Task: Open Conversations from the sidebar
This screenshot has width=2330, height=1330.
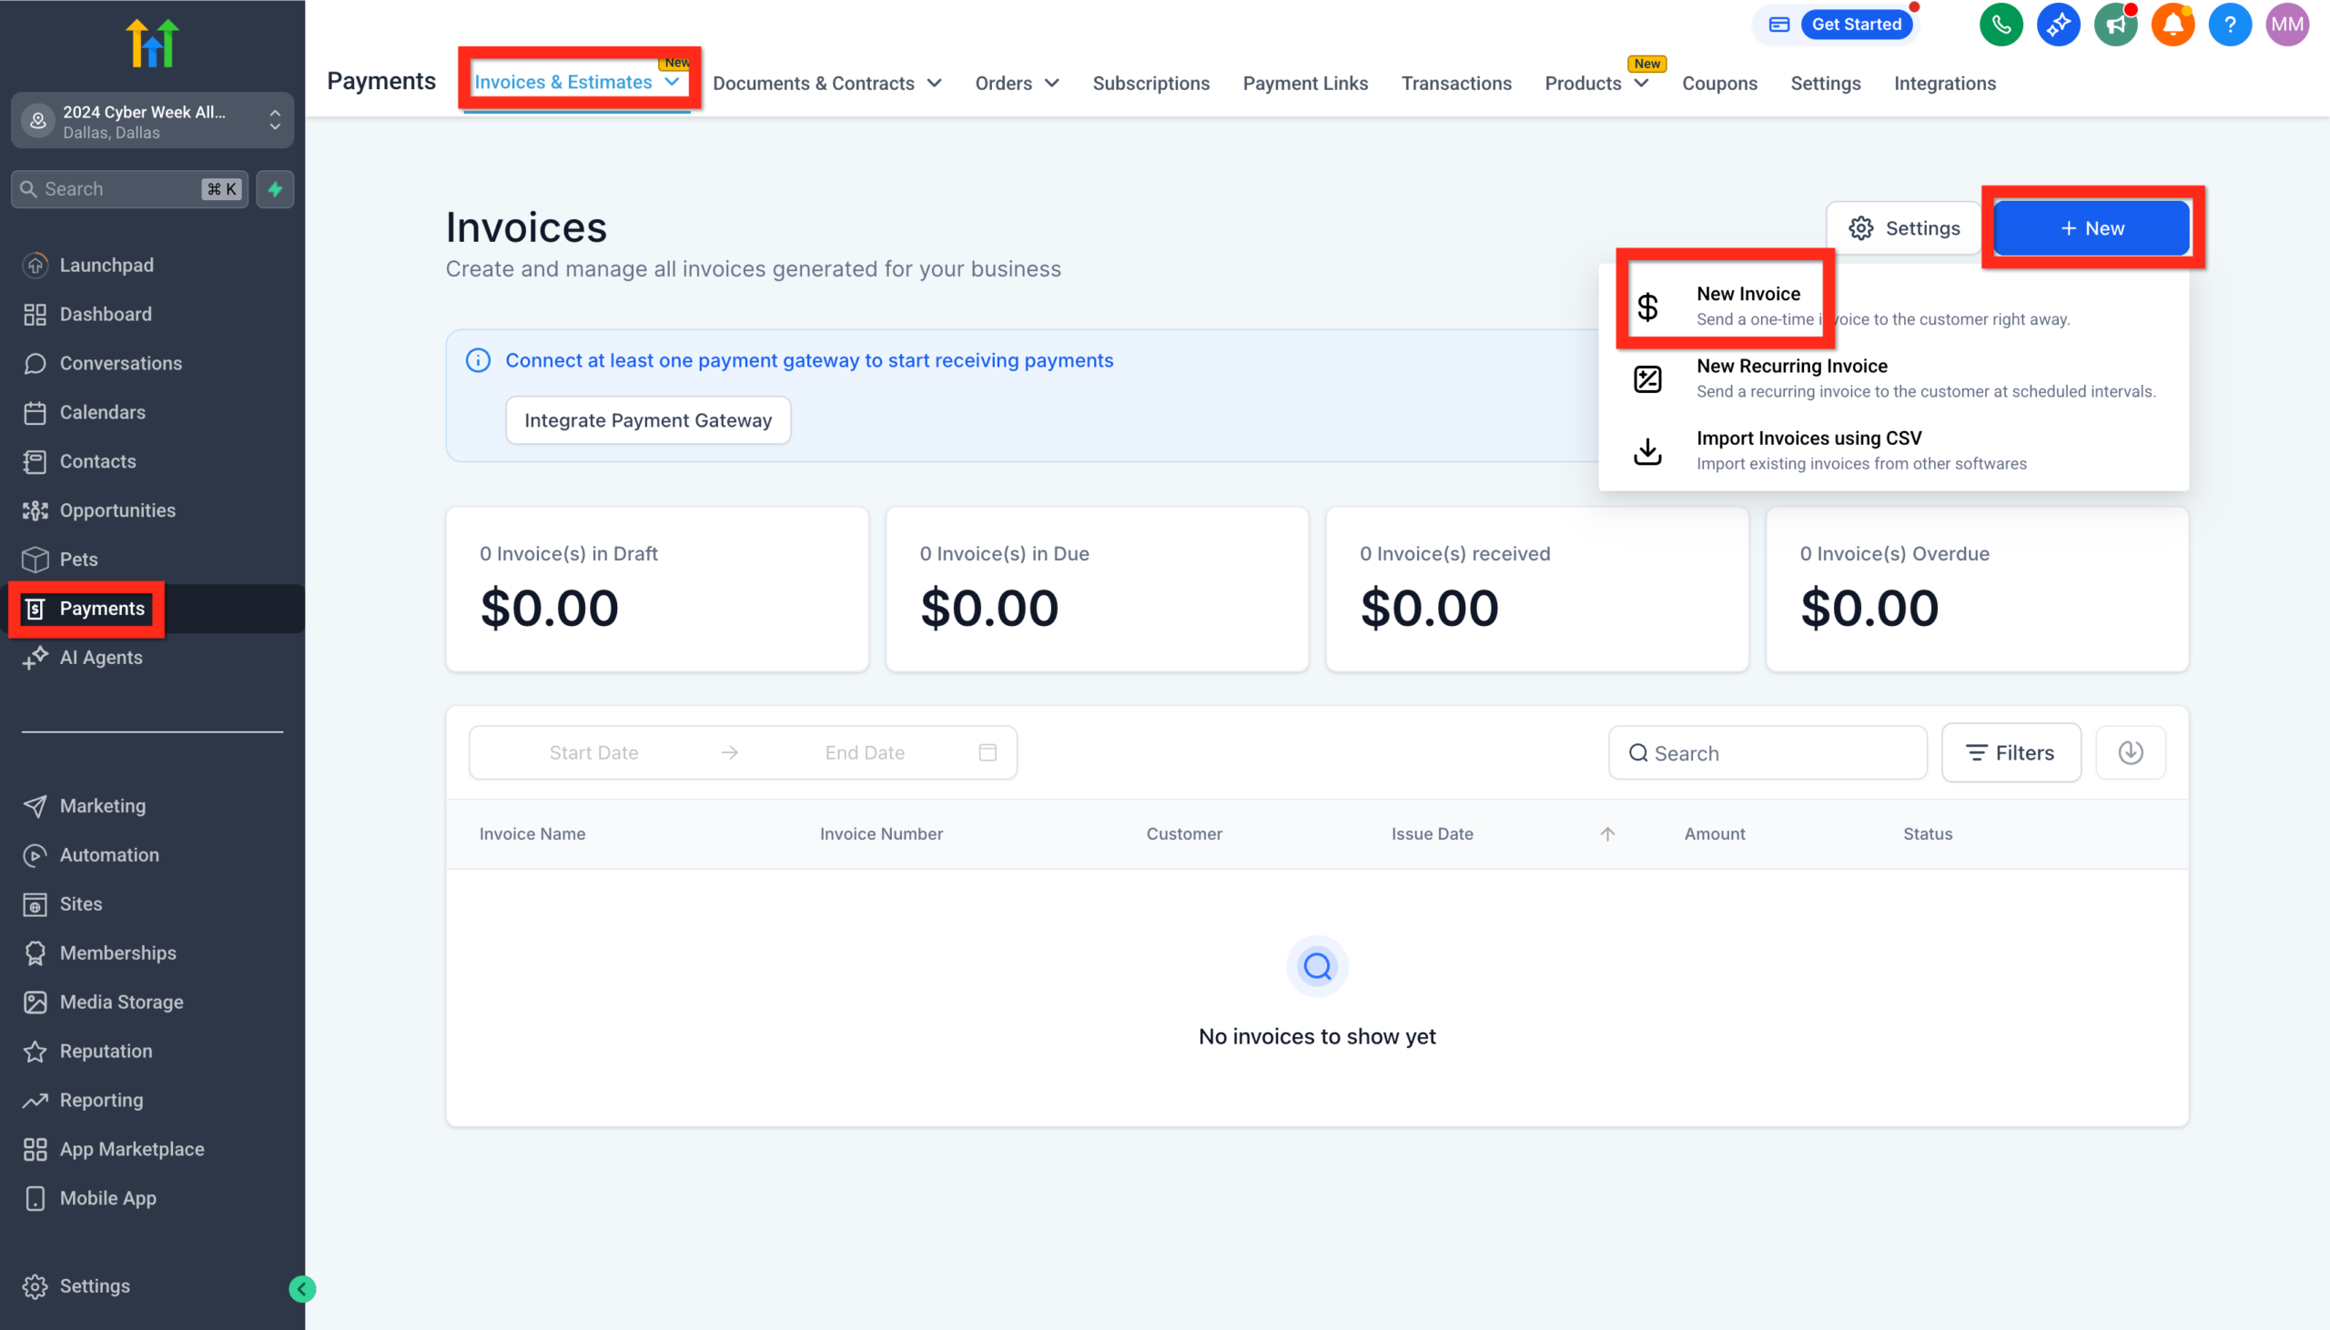Action: click(122, 363)
